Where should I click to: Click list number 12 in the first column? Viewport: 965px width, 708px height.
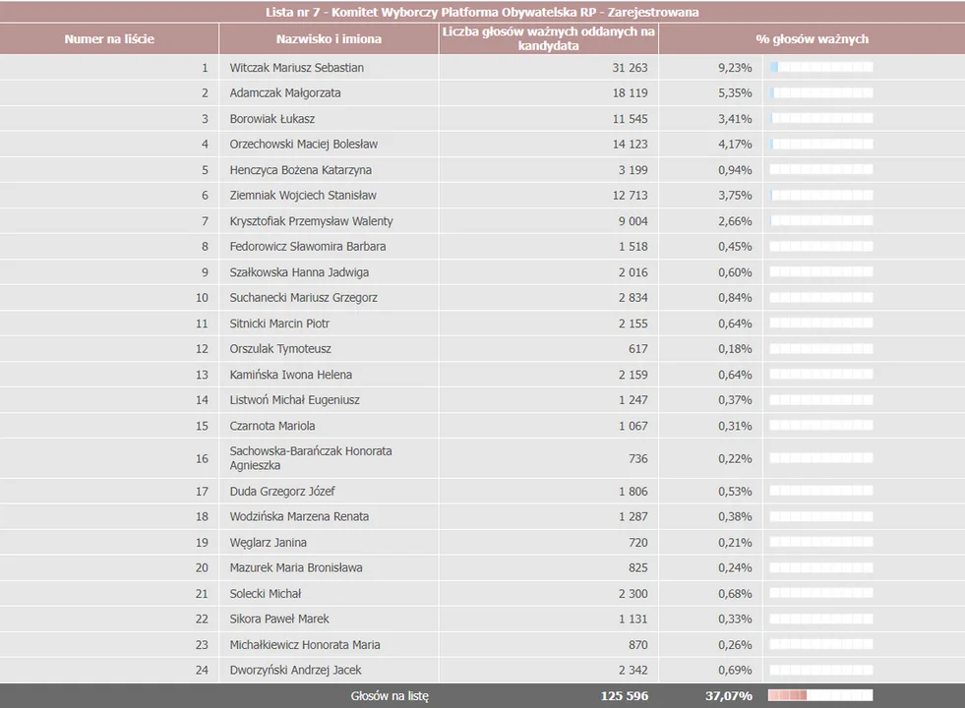(202, 349)
